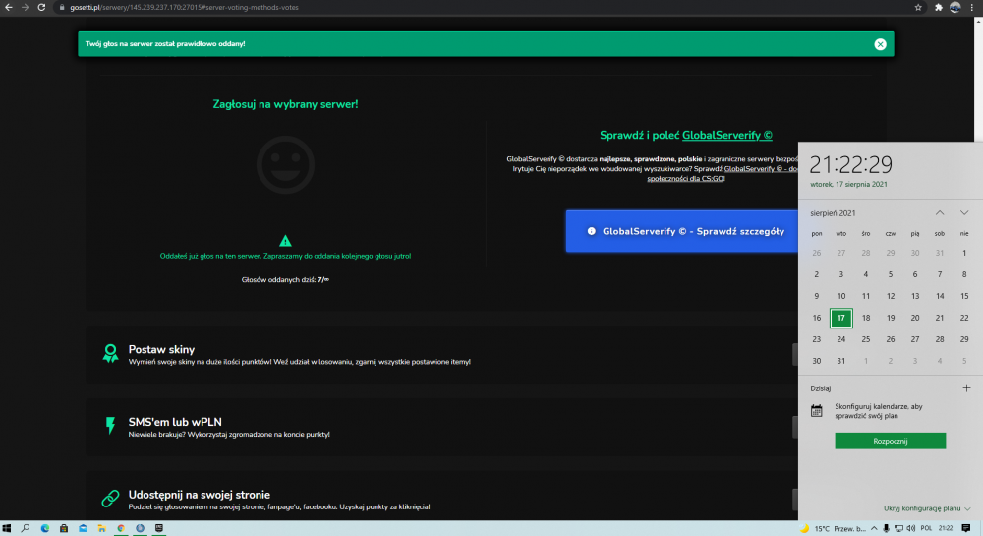
Task: Click the smiley face voting icon
Action: [x=285, y=165]
